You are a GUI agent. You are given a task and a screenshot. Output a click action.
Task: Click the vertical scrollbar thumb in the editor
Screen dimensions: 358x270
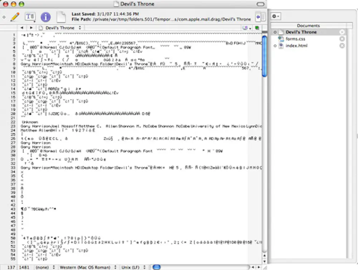click(264, 55)
